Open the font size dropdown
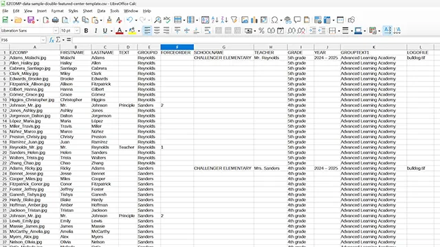Screen dimensions: 440x247 tap(77, 30)
